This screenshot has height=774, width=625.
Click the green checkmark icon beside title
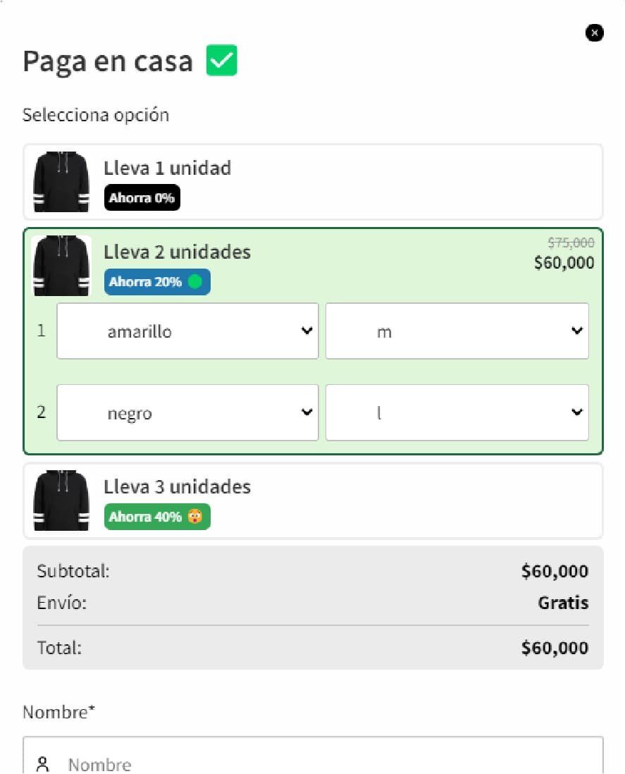[x=222, y=61]
